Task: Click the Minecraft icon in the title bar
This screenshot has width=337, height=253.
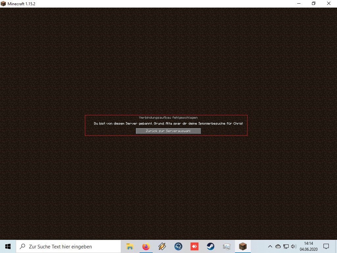Action: point(3,4)
